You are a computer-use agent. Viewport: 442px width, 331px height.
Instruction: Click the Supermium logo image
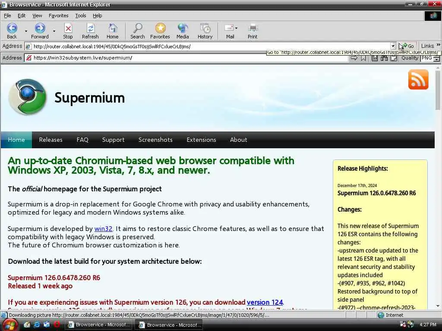click(27, 97)
